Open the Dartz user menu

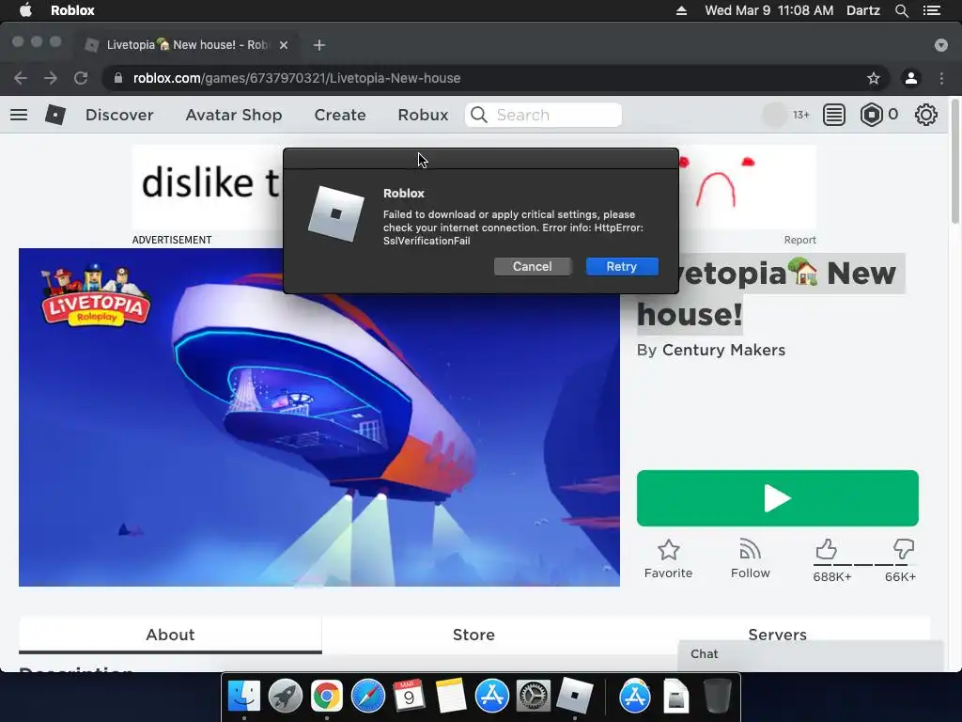tap(862, 10)
